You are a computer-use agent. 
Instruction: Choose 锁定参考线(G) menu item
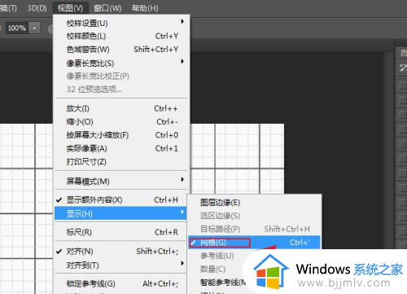[121, 284]
